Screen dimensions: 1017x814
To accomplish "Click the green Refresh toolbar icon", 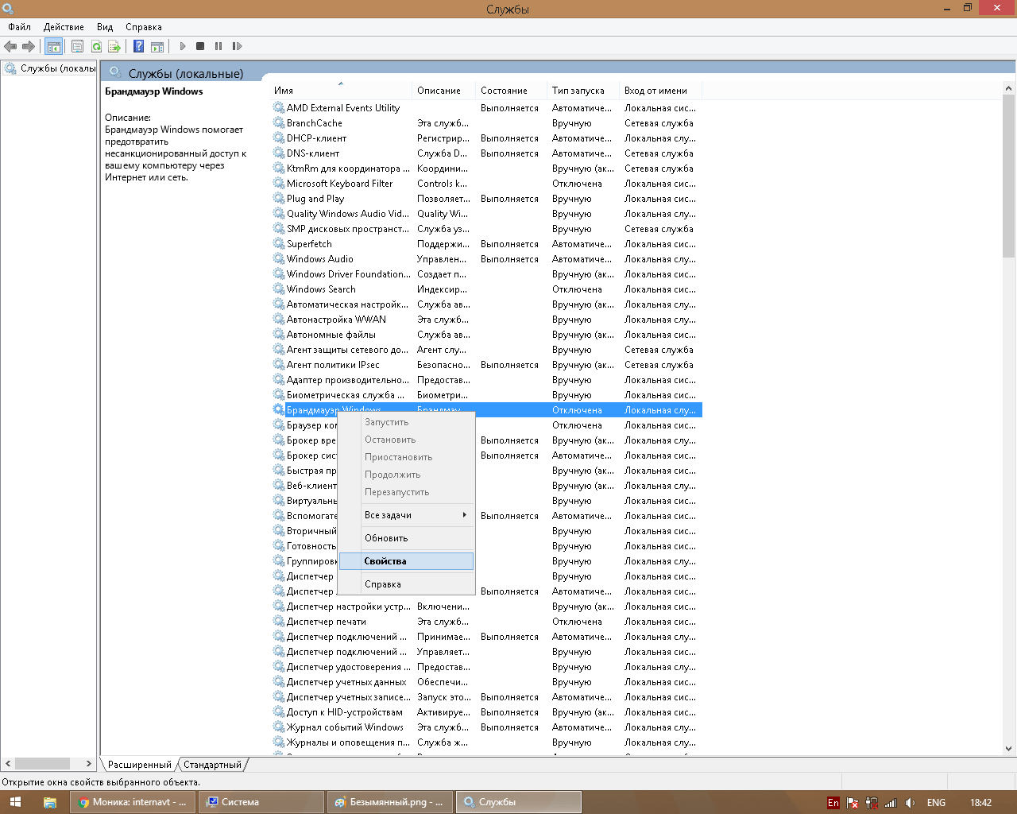I will point(96,46).
